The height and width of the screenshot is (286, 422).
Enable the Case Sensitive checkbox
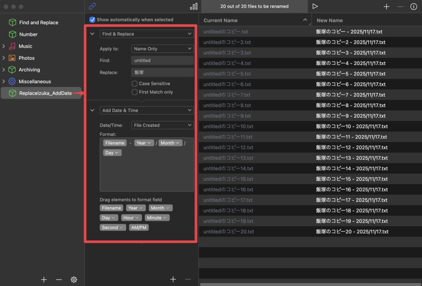click(135, 83)
